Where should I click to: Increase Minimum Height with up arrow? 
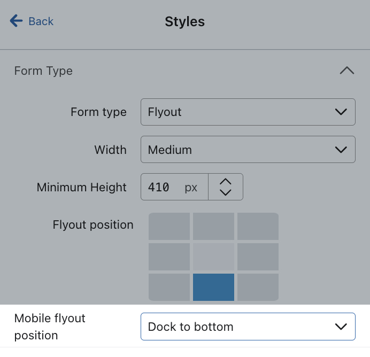226,181
